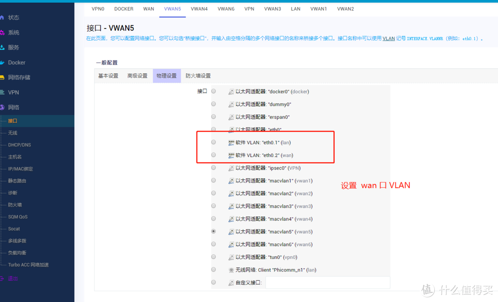
Task: Open the 防火墙设置 (Firewall Settings) tab
Action: [x=198, y=75]
